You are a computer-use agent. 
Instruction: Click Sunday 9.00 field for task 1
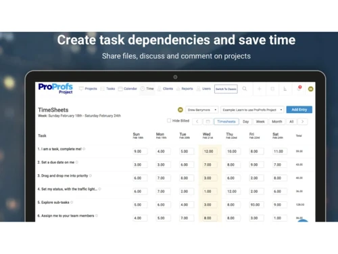[x=140, y=151]
